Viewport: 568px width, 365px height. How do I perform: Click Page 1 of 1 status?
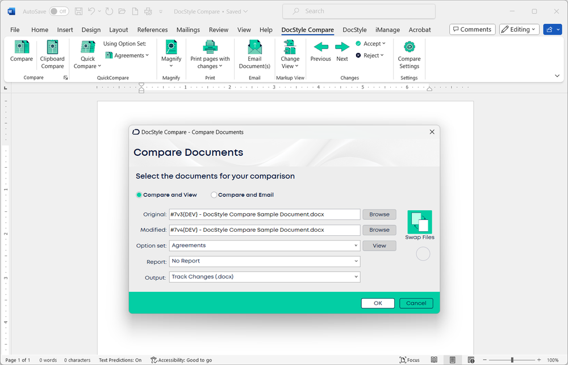18,360
